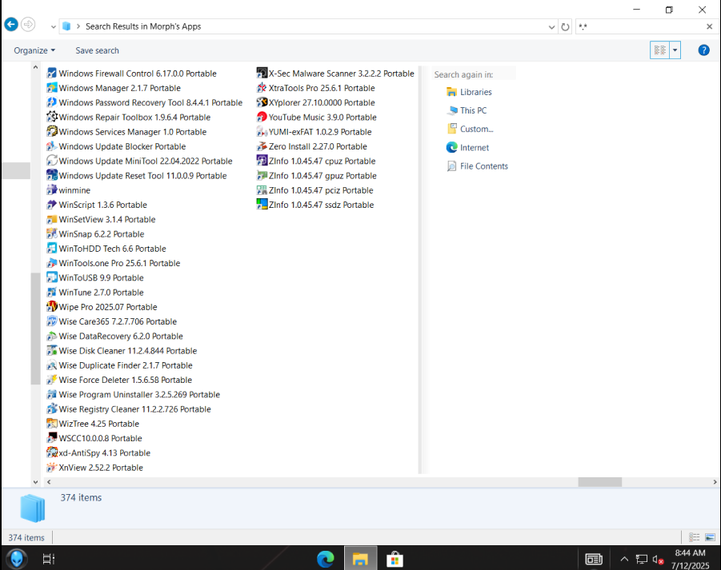Clear the search box text
Image resolution: width=721 pixels, height=570 pixels.
[710, 26]
